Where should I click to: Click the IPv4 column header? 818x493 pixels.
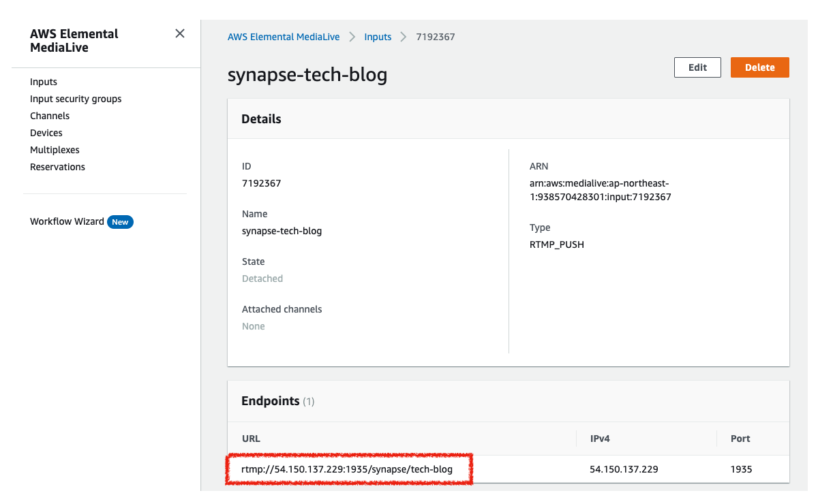(600, 439)
